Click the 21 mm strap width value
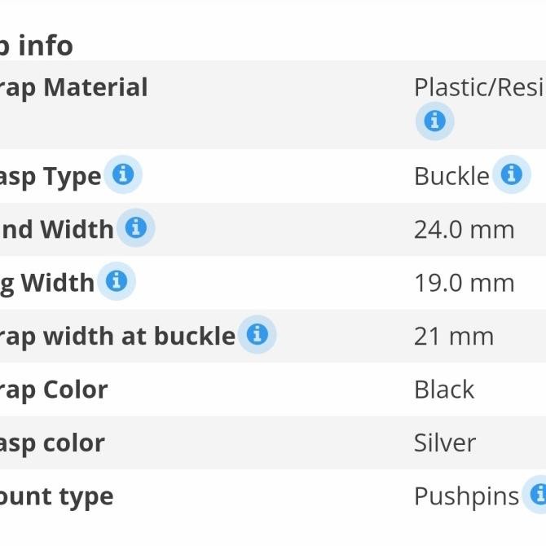This screenshot has width=546, height=546. point(453,336)
